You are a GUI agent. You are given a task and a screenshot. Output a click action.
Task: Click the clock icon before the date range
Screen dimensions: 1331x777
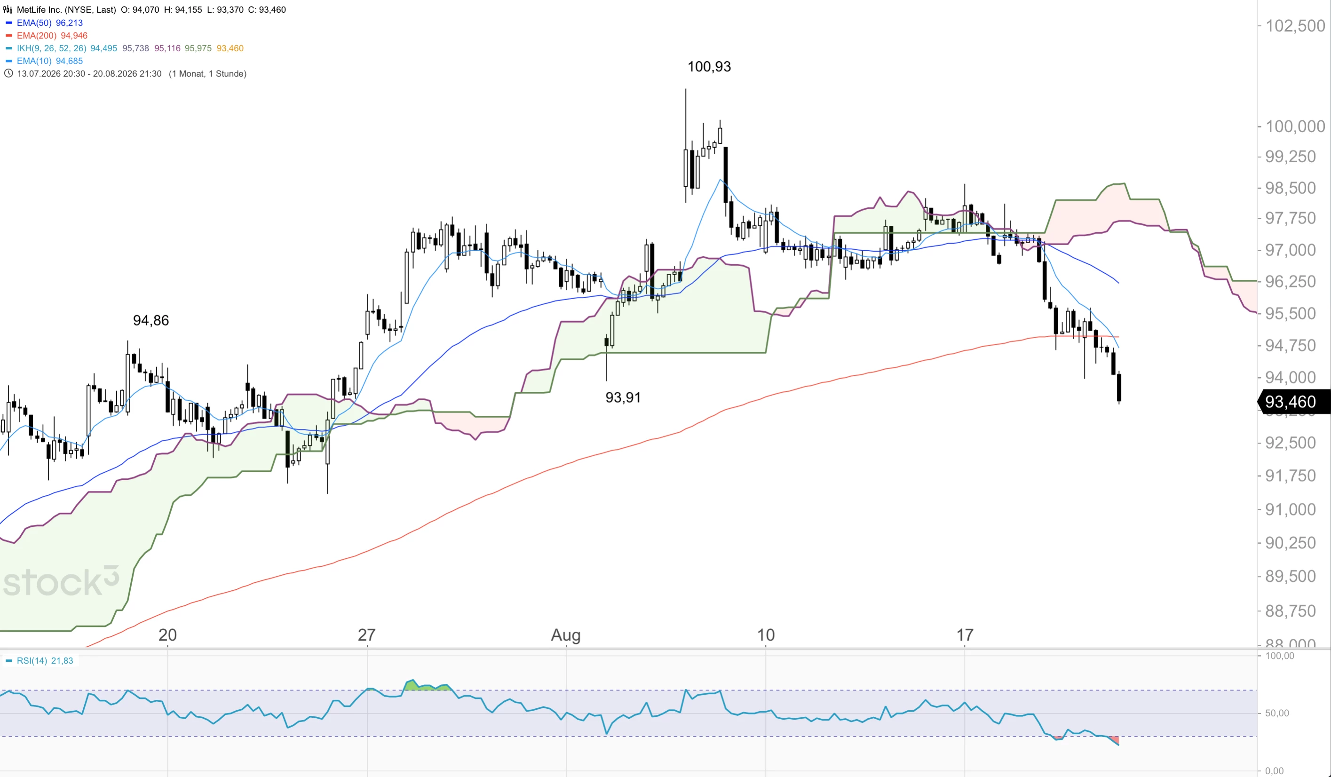click(x=8, y=73)
